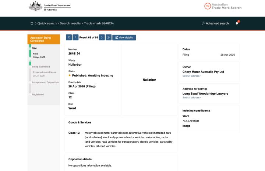Image resolution: width=265 pixels, height=171 pixels.
Task: Click the Image label under Indexing constituents
Action: point(186,126)
